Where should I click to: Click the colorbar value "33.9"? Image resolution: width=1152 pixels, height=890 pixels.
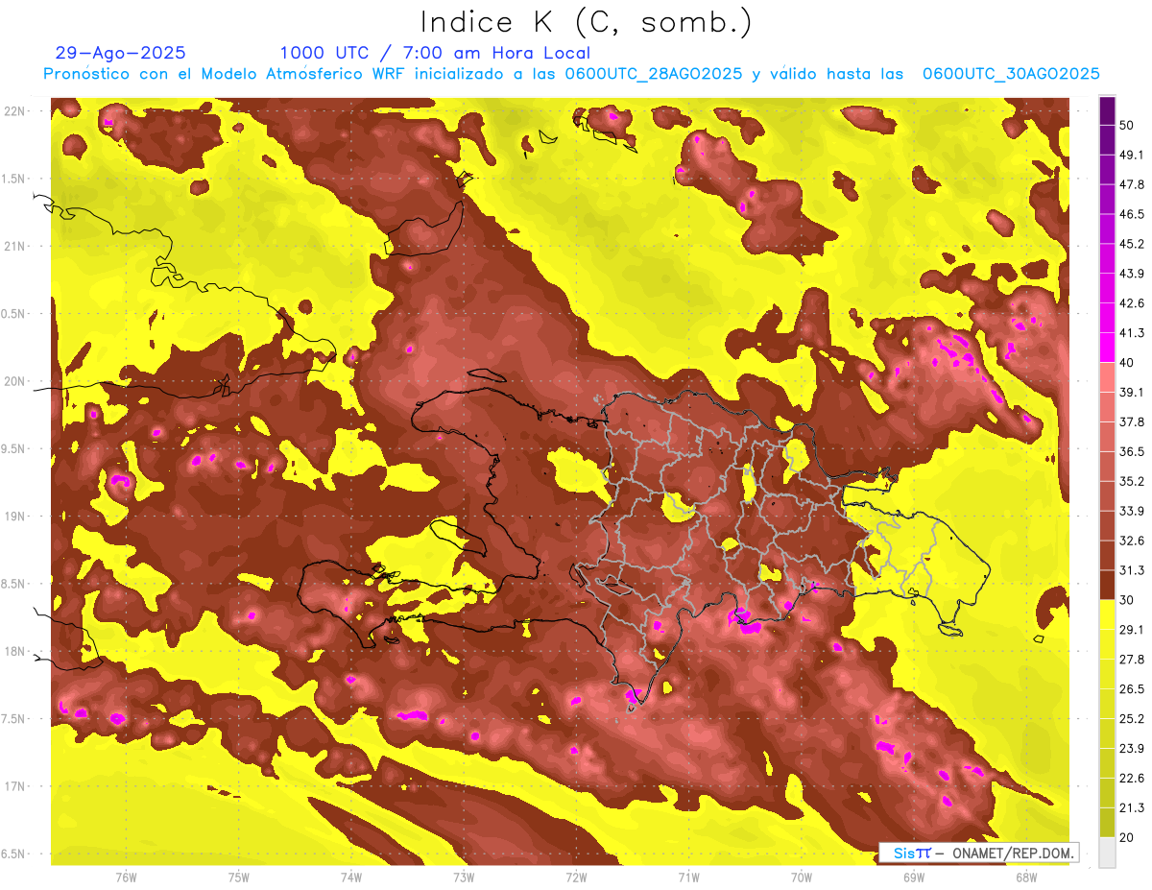[1132, 511]
